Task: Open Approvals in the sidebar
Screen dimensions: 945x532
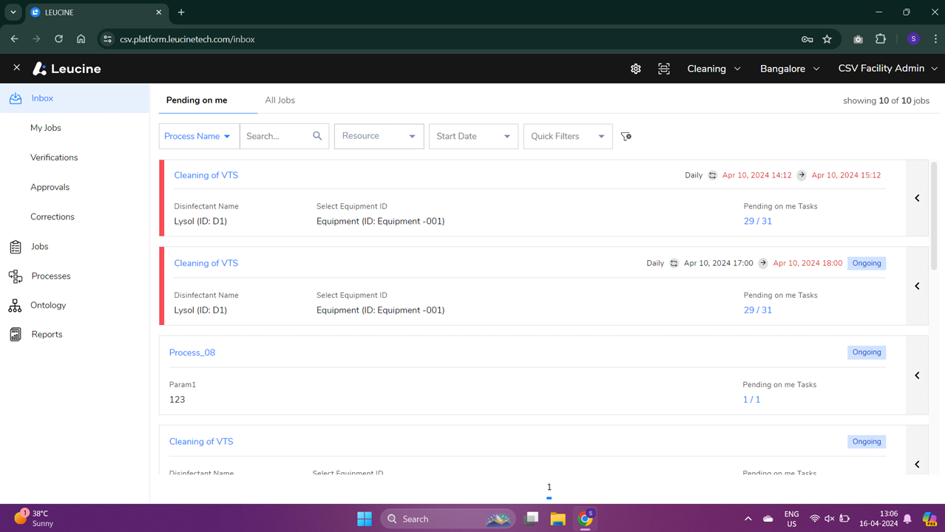Action: (x=50, y=187)
